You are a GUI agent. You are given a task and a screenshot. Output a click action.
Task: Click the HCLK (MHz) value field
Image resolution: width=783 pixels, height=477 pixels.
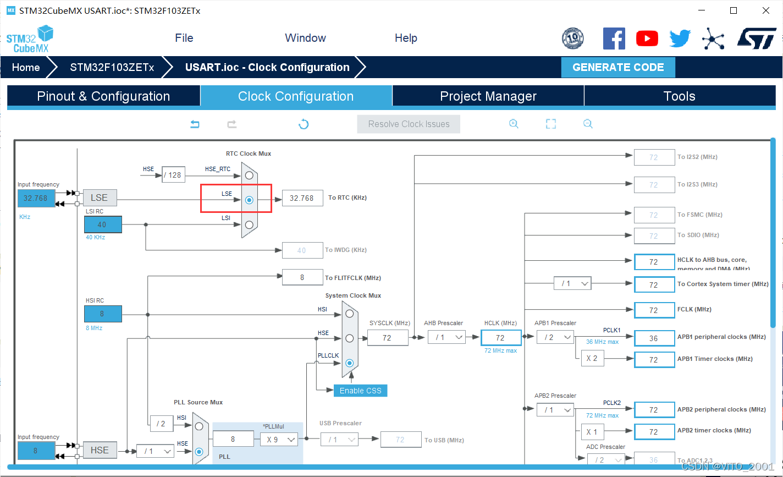(501, 338)
